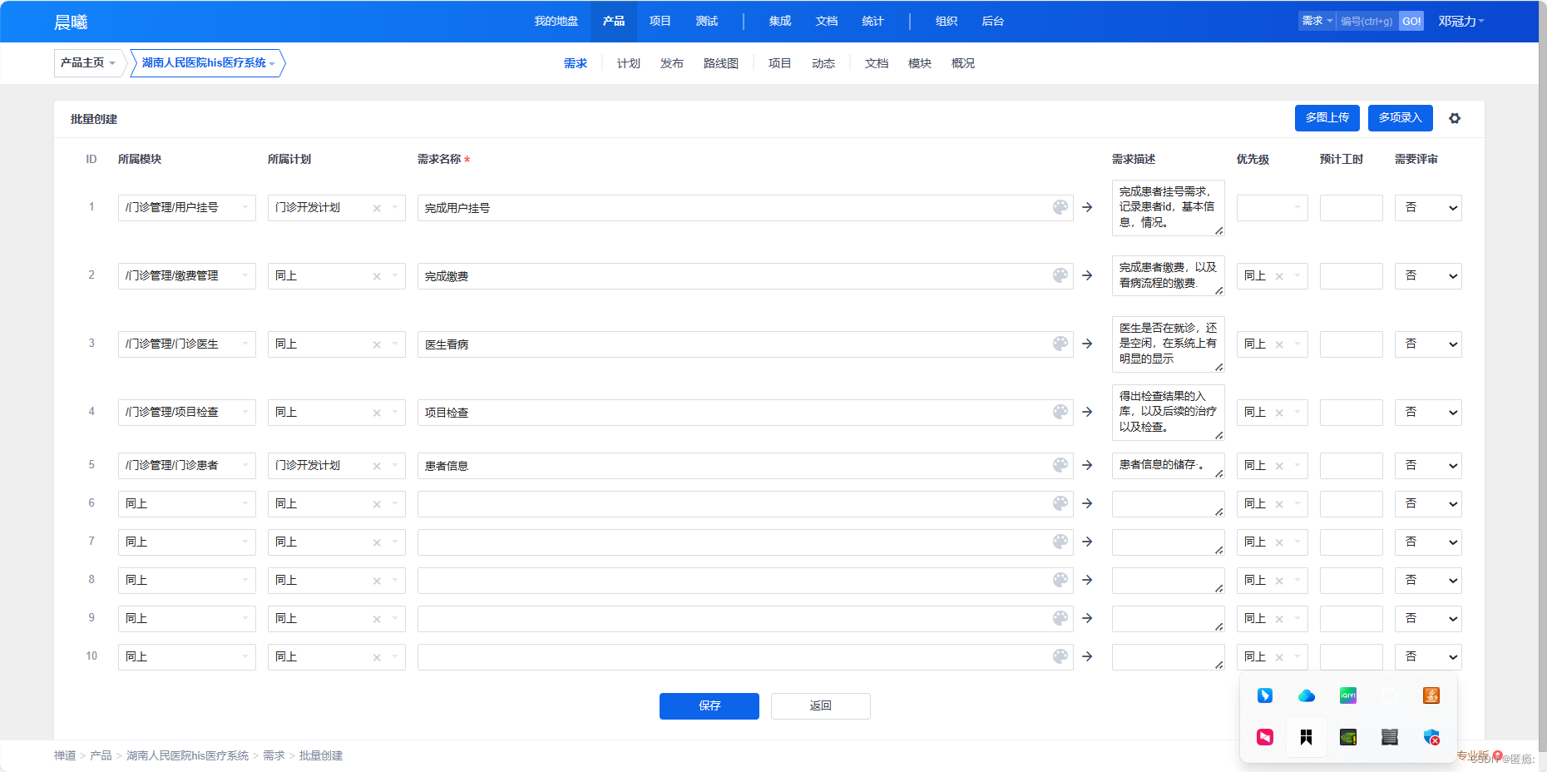The image size is (1547, 772).
Task: Click arrow icon next to 医生看病
Action: 1087,344
